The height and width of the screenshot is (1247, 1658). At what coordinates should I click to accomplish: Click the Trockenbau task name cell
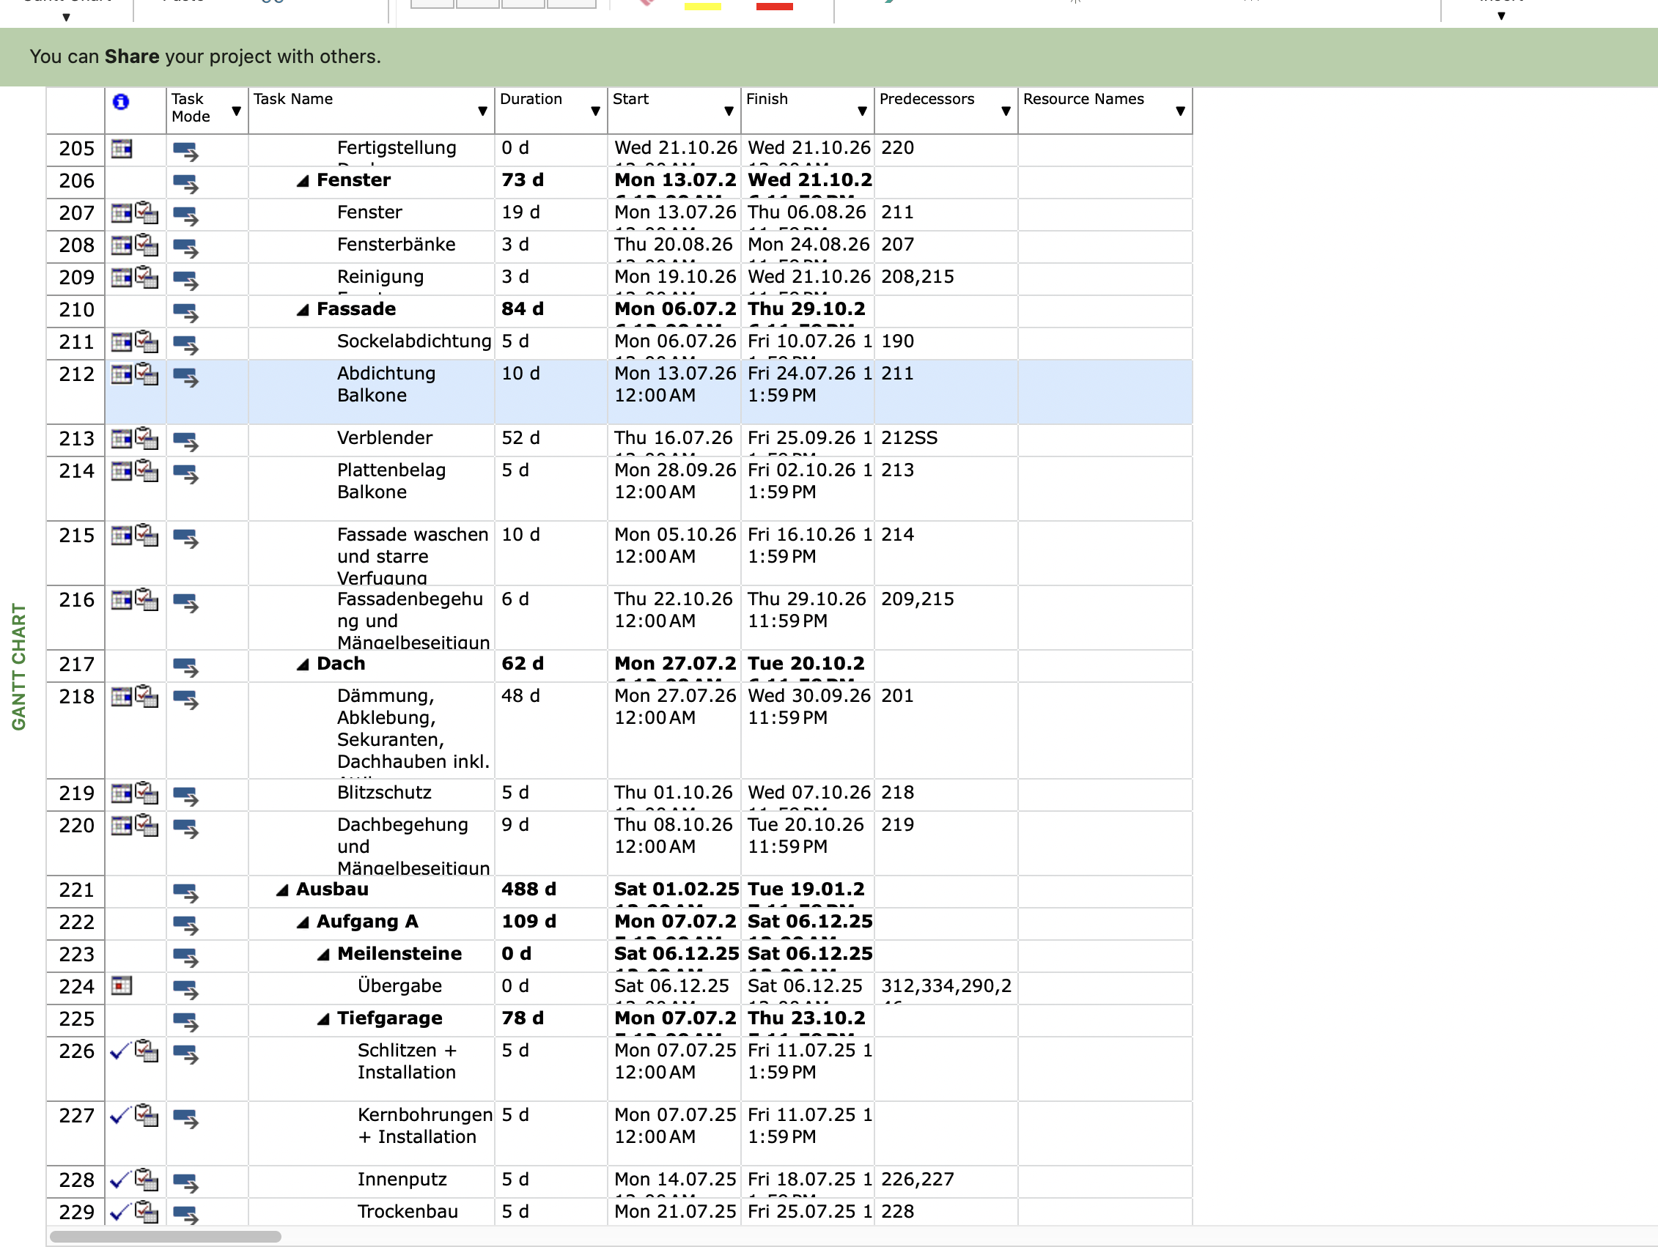point(371,1212)
